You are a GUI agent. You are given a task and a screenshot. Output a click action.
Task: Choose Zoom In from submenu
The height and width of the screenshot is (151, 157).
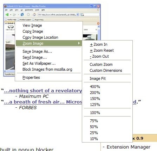[99, 44]
